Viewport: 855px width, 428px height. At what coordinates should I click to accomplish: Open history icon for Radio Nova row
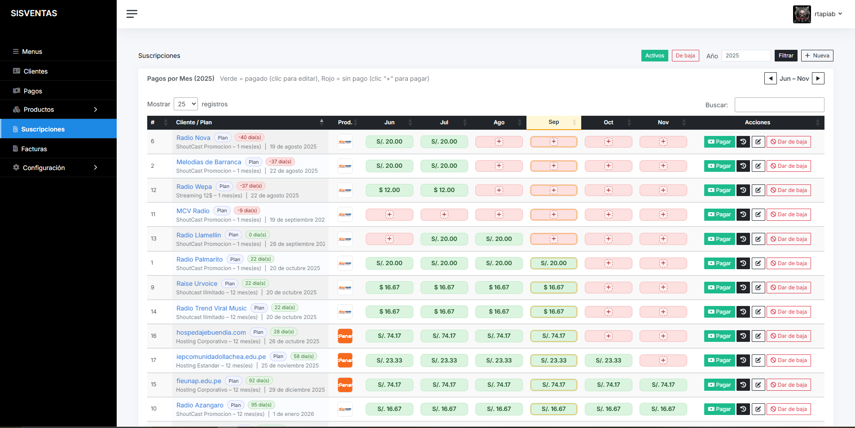743,142
